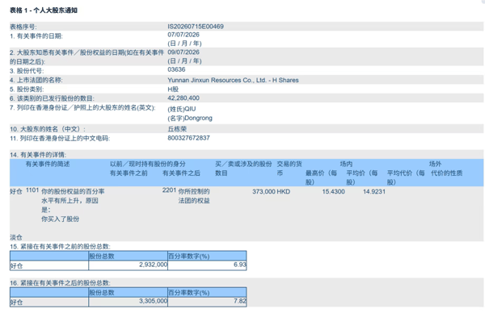Click pre-event share total 2,932,000
Screen dimensions: 485x313
tap(153, 265)
